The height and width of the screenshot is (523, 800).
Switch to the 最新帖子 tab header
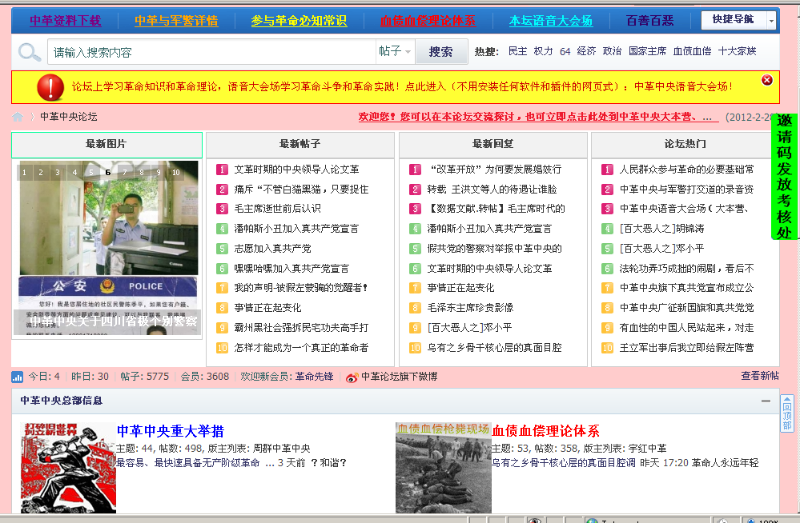pyautogui.click(x=300, y=145)
